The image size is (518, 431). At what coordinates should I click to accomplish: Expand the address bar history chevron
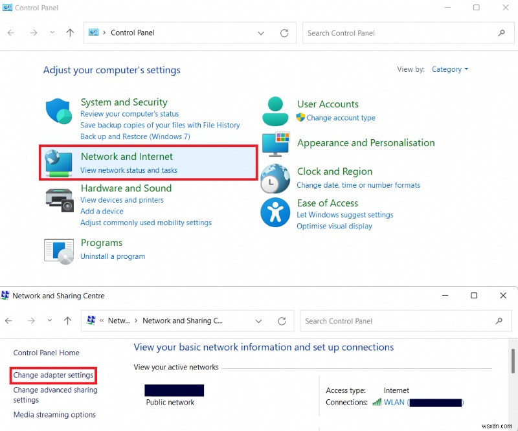coord(261,32)
